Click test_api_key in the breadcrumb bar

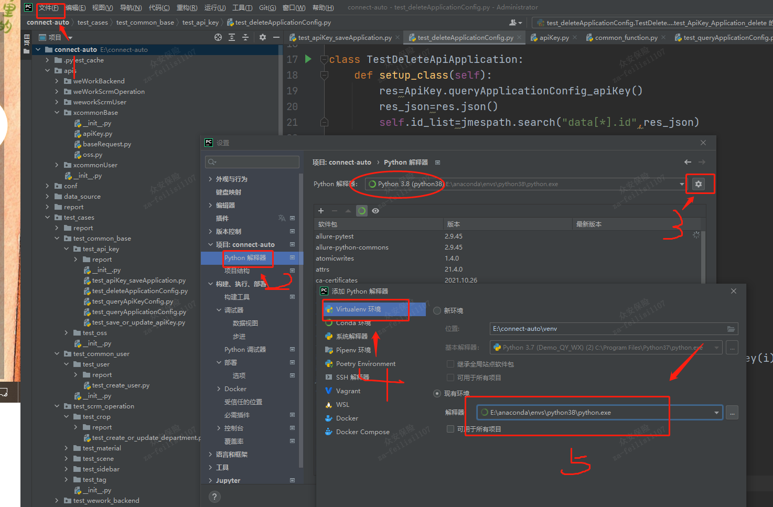click(200, 23)
